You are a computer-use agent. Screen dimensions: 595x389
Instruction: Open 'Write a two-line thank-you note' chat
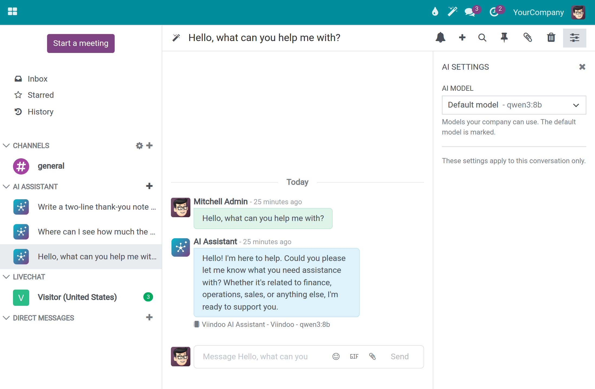coord(81,207)
